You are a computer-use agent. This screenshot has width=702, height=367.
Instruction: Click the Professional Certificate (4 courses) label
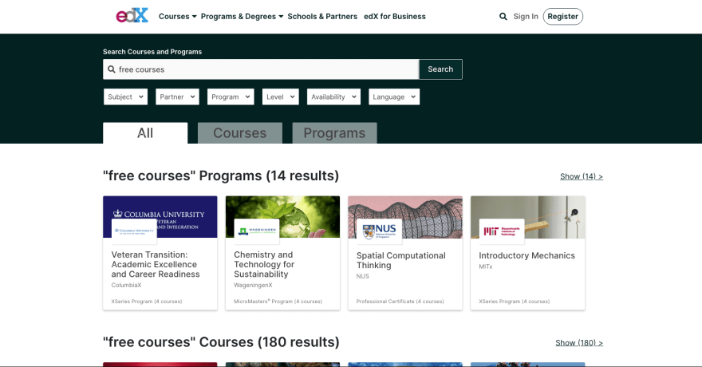click(x=400, y=302)
